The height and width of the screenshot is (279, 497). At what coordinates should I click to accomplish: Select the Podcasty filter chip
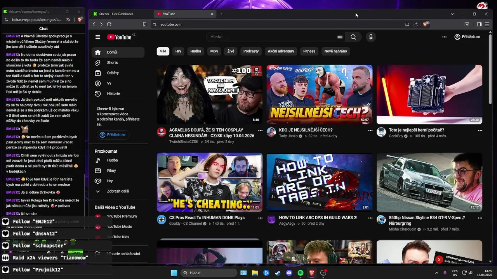(x=251, y=51)
